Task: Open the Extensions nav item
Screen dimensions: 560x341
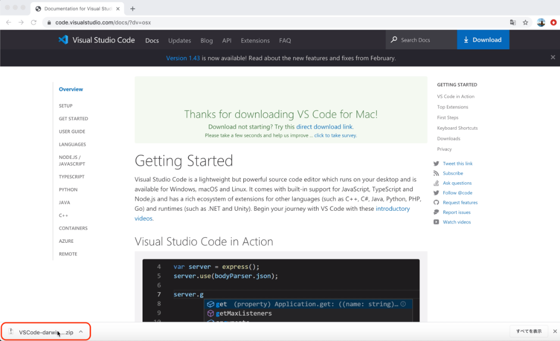Action: pyautogui.click(x=255, y=40)
